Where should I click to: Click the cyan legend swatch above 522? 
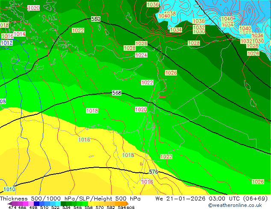point(58,203)
